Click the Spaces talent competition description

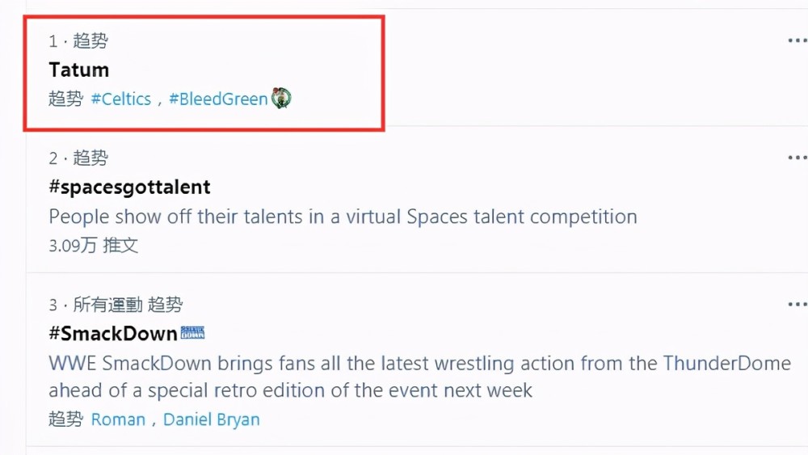point(343,217)
